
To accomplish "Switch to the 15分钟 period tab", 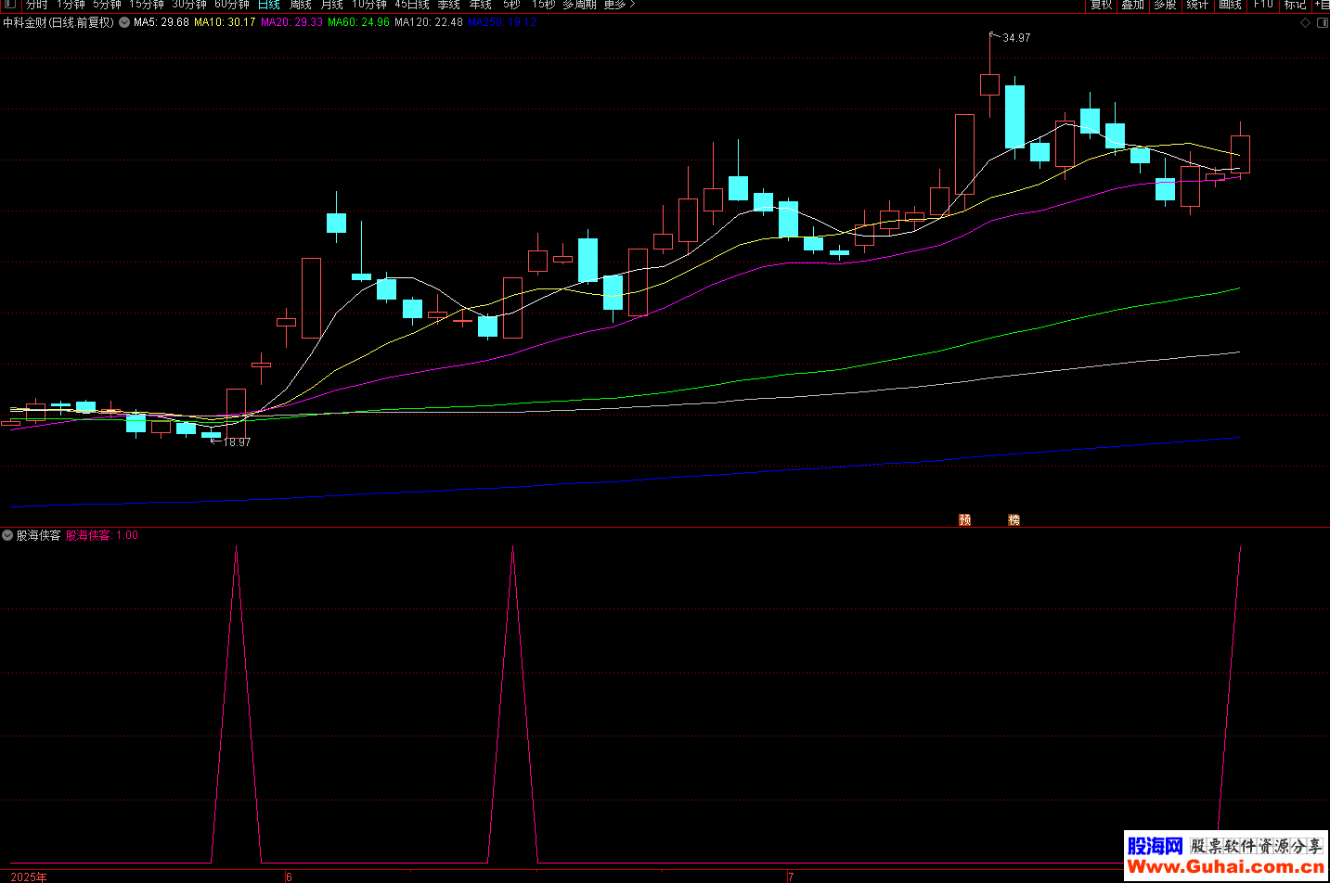I will [x=147, y=5].
